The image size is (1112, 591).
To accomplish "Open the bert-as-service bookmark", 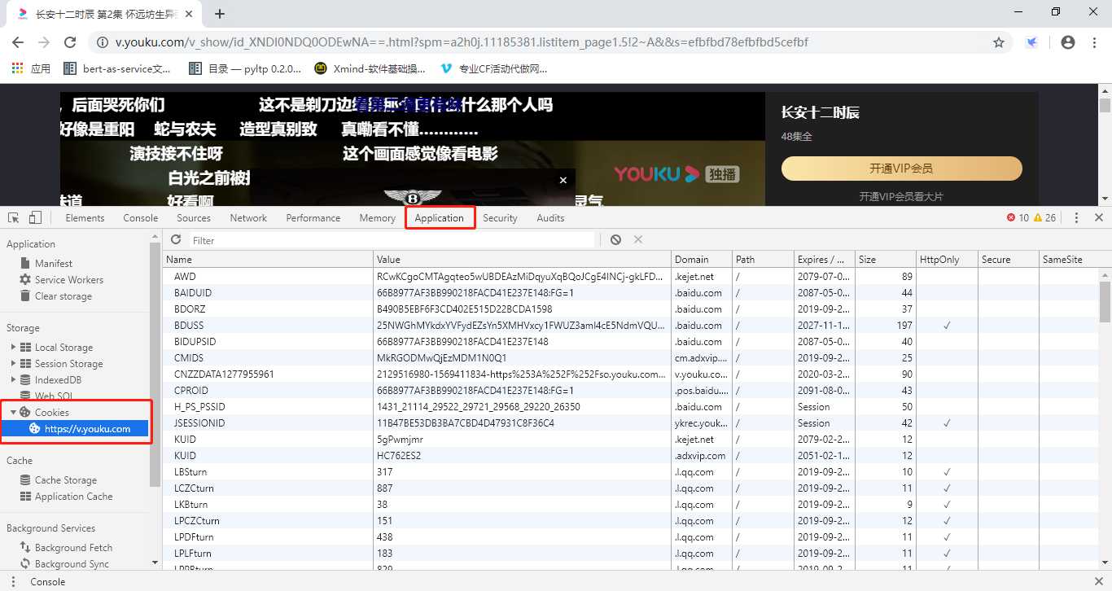I will [x=117, y=69].
